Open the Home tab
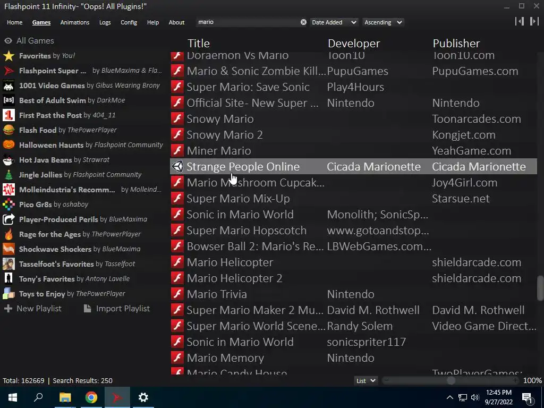The width and height of the screenshot is (544, 408). (x=14, y=22)
